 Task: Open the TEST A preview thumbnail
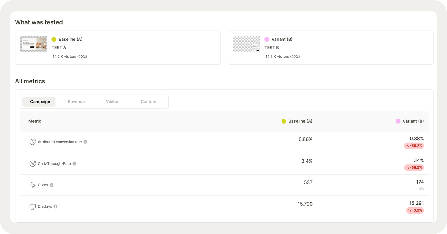[x=34, y=44]
